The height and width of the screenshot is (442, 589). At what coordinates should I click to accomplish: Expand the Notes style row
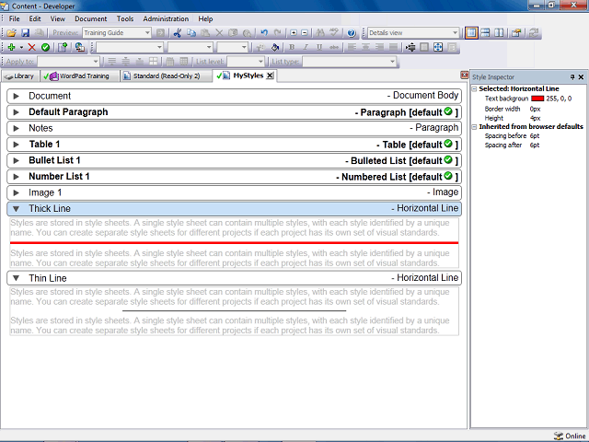(17, 129)
